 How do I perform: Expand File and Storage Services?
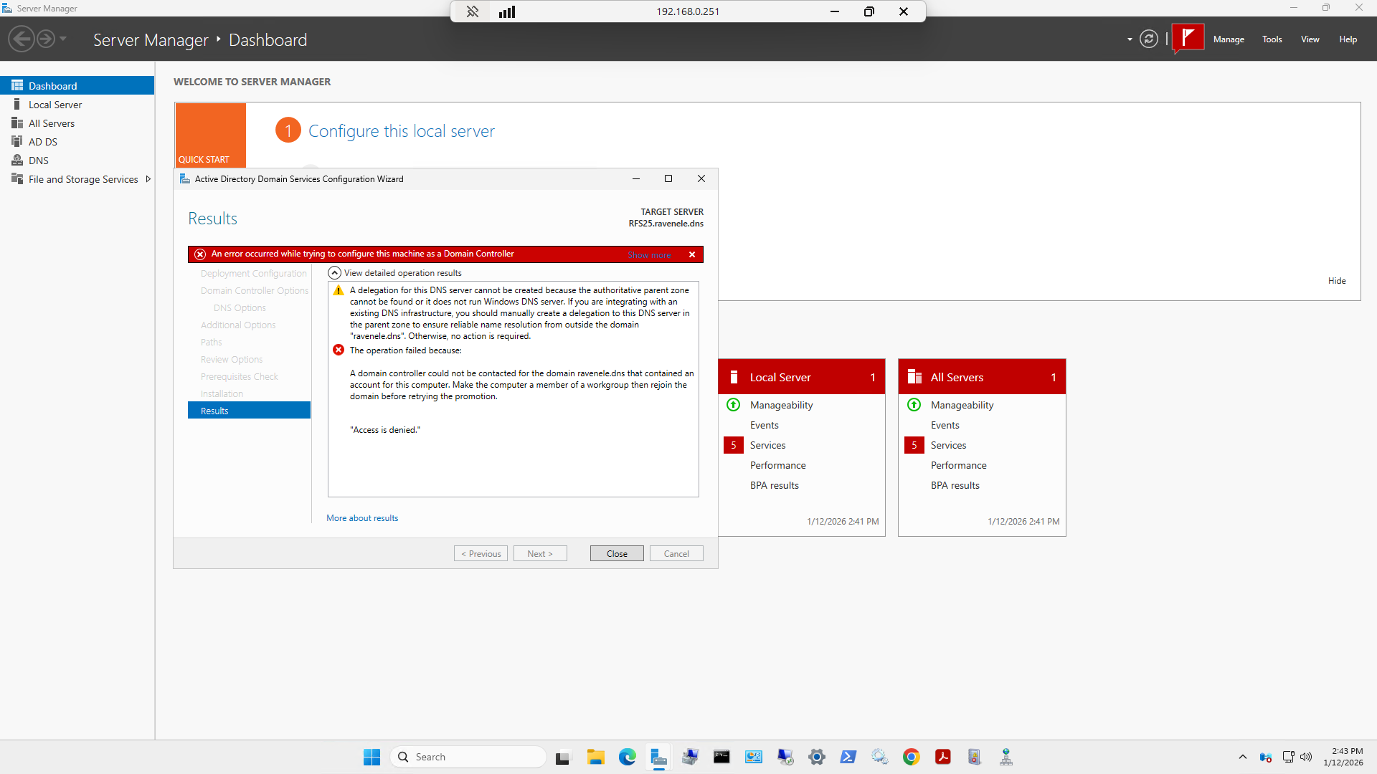(x=148, y=179)
